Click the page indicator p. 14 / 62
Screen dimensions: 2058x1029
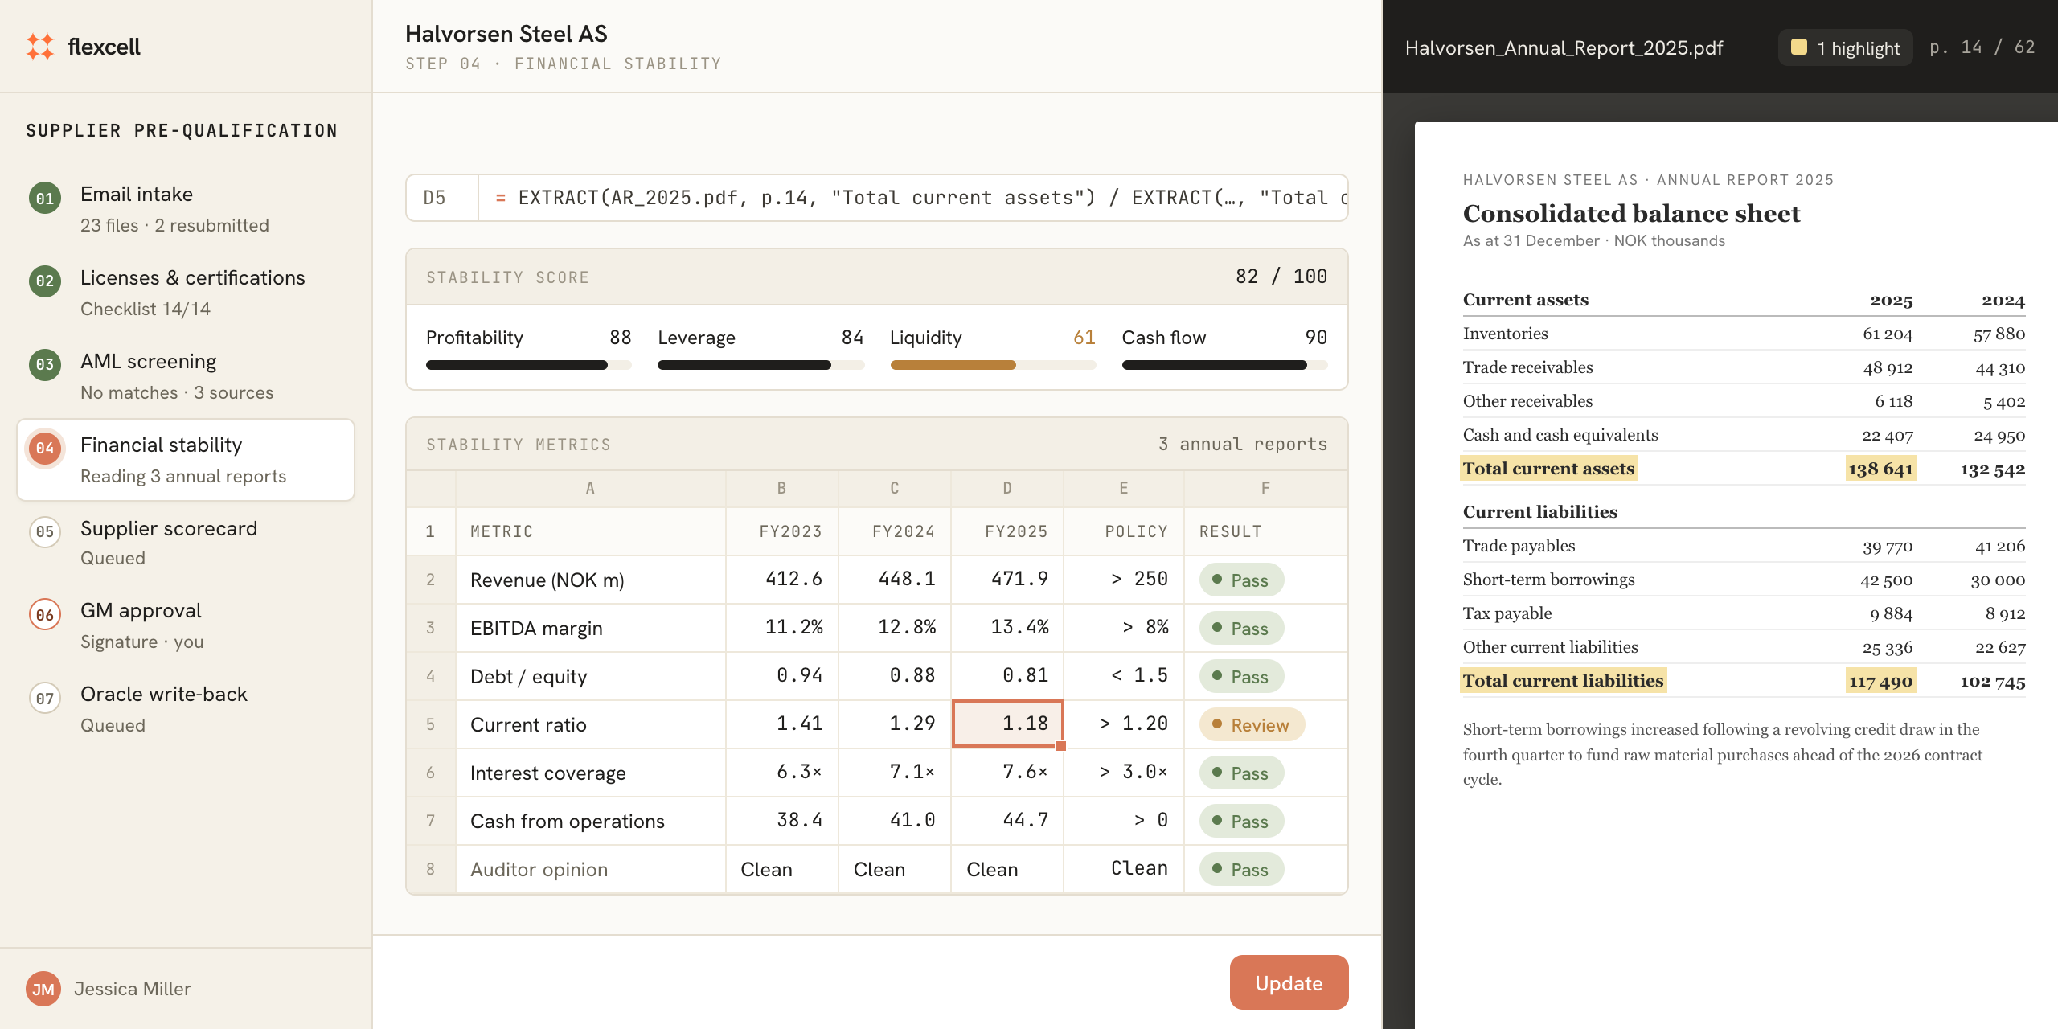(x=1982, y=47)
